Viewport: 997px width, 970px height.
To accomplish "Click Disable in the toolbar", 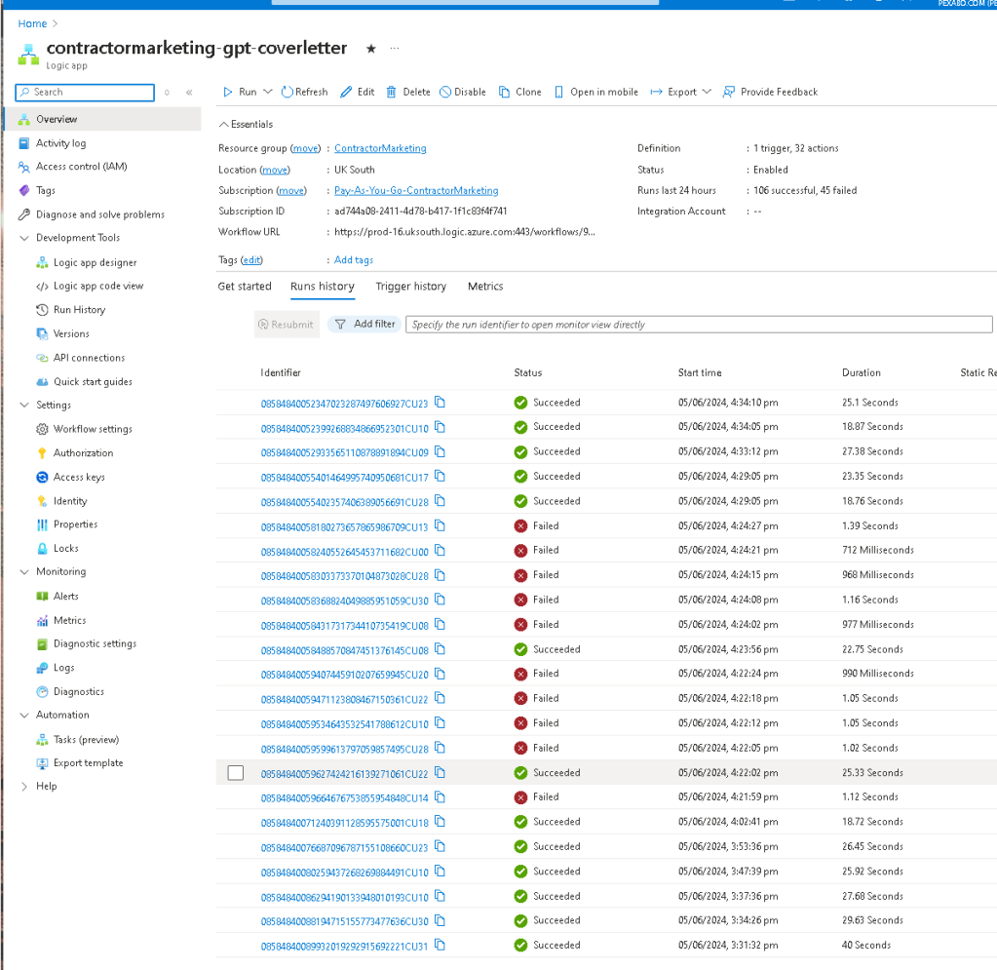I will coord(463,93).
